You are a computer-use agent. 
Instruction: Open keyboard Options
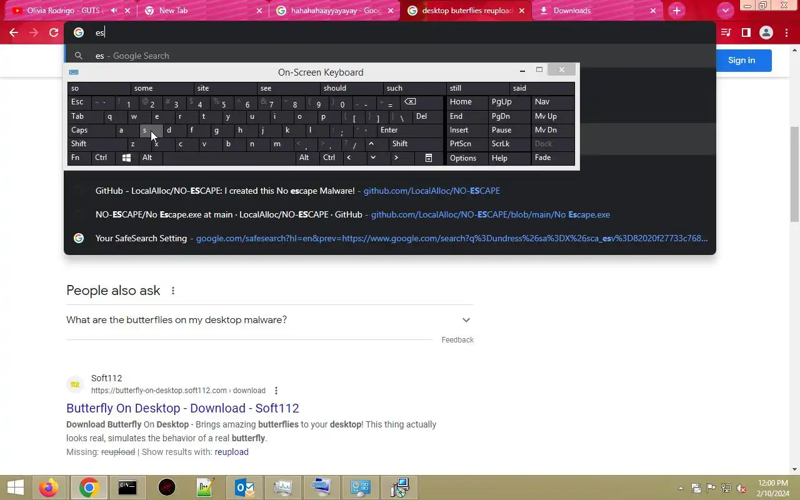click(x=467, y=158)
